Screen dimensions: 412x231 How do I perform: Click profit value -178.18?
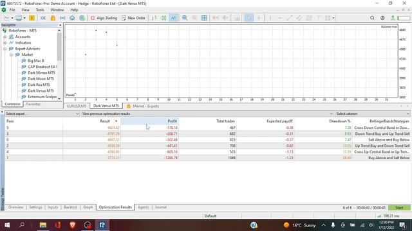pyautogui.click(x=172, y=128)
